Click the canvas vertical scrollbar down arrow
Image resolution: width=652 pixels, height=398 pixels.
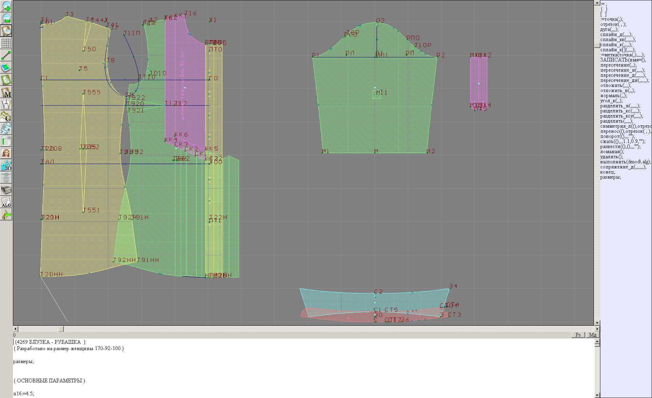(x=597, y=323)
